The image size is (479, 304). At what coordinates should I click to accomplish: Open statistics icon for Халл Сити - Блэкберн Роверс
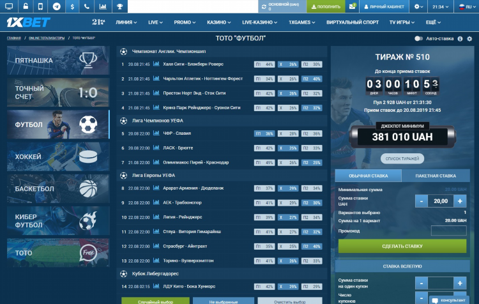(156, 64)
